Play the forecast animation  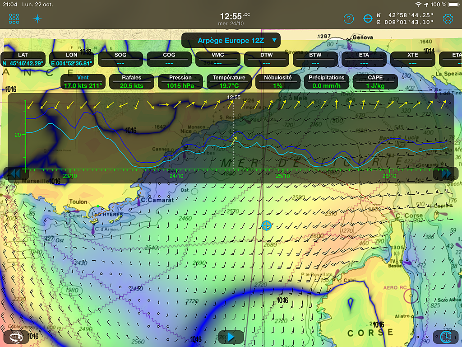point(231,337)
